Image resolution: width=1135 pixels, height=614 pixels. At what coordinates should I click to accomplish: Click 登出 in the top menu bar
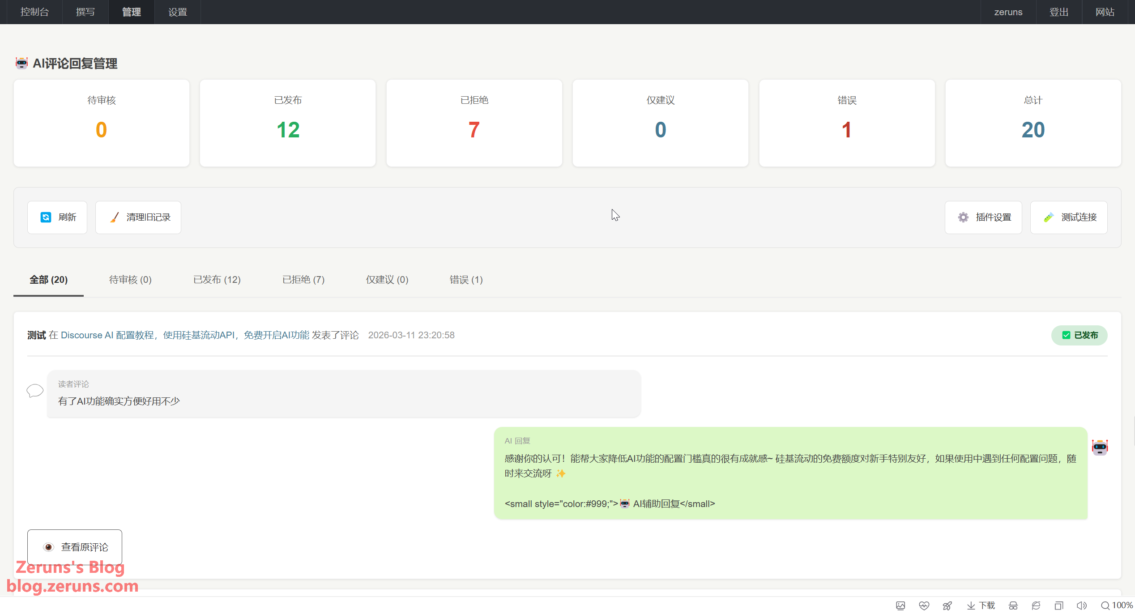pos(1059,12)
